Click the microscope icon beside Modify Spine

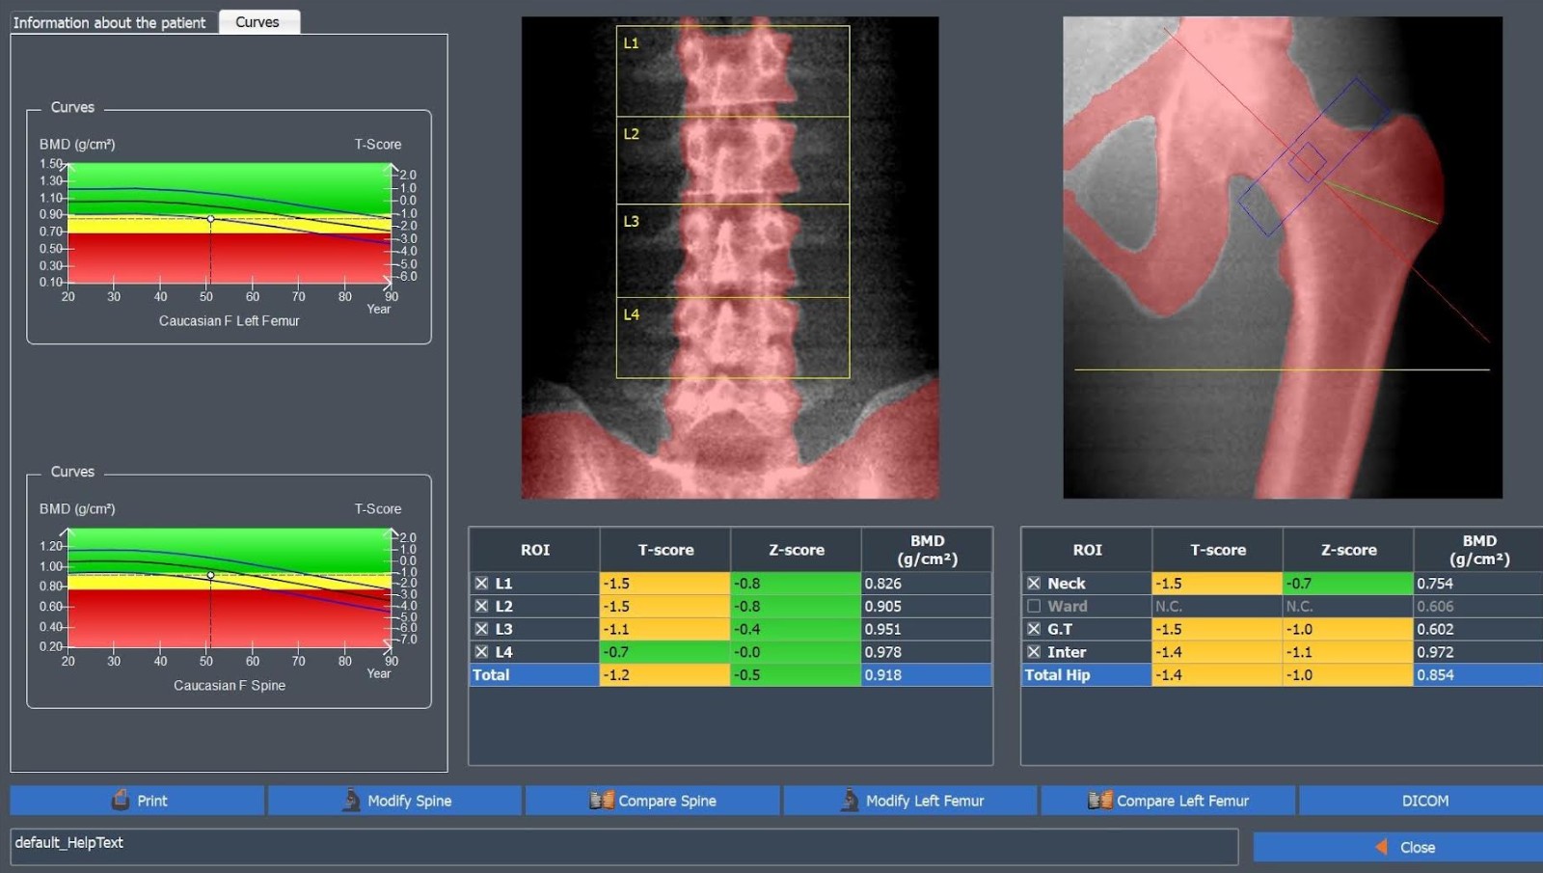pos(351,800)
